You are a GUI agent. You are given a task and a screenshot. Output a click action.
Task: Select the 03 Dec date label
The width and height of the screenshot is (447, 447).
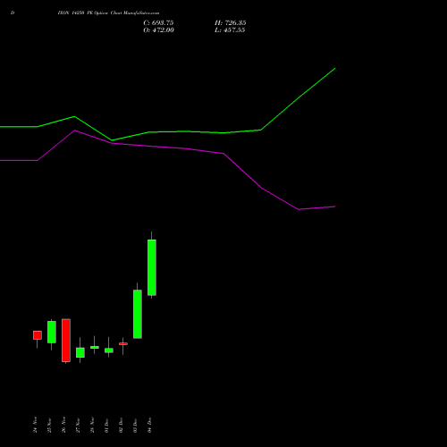point(135,425)
